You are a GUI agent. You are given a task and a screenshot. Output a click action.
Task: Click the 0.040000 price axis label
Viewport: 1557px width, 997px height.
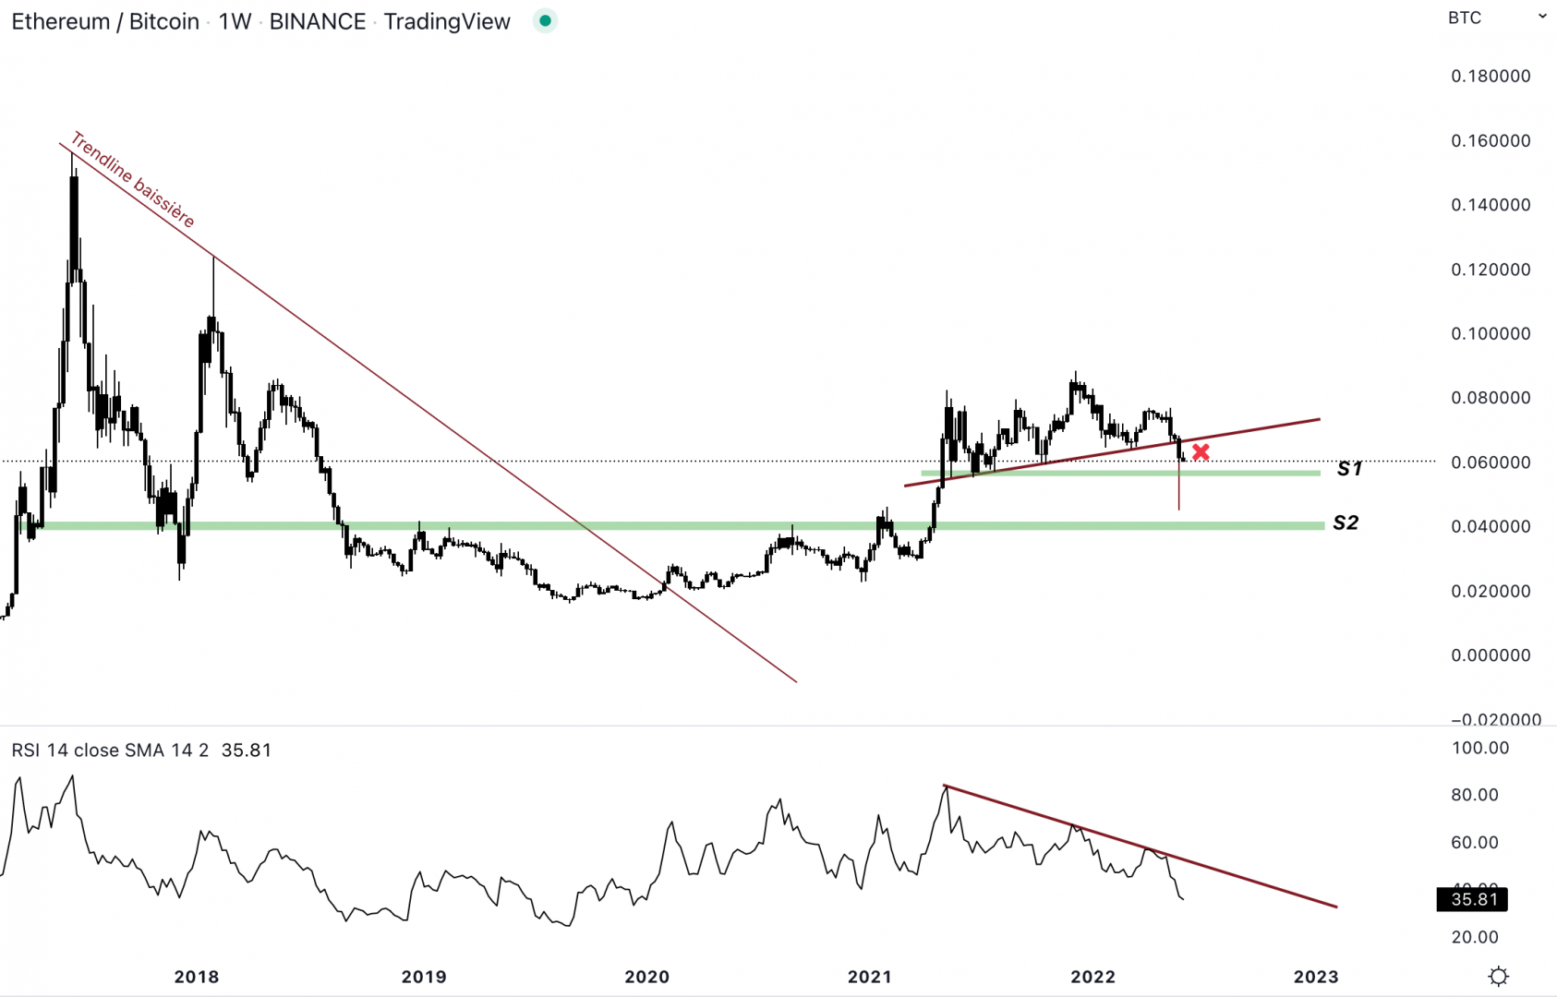coord(1491,526)
